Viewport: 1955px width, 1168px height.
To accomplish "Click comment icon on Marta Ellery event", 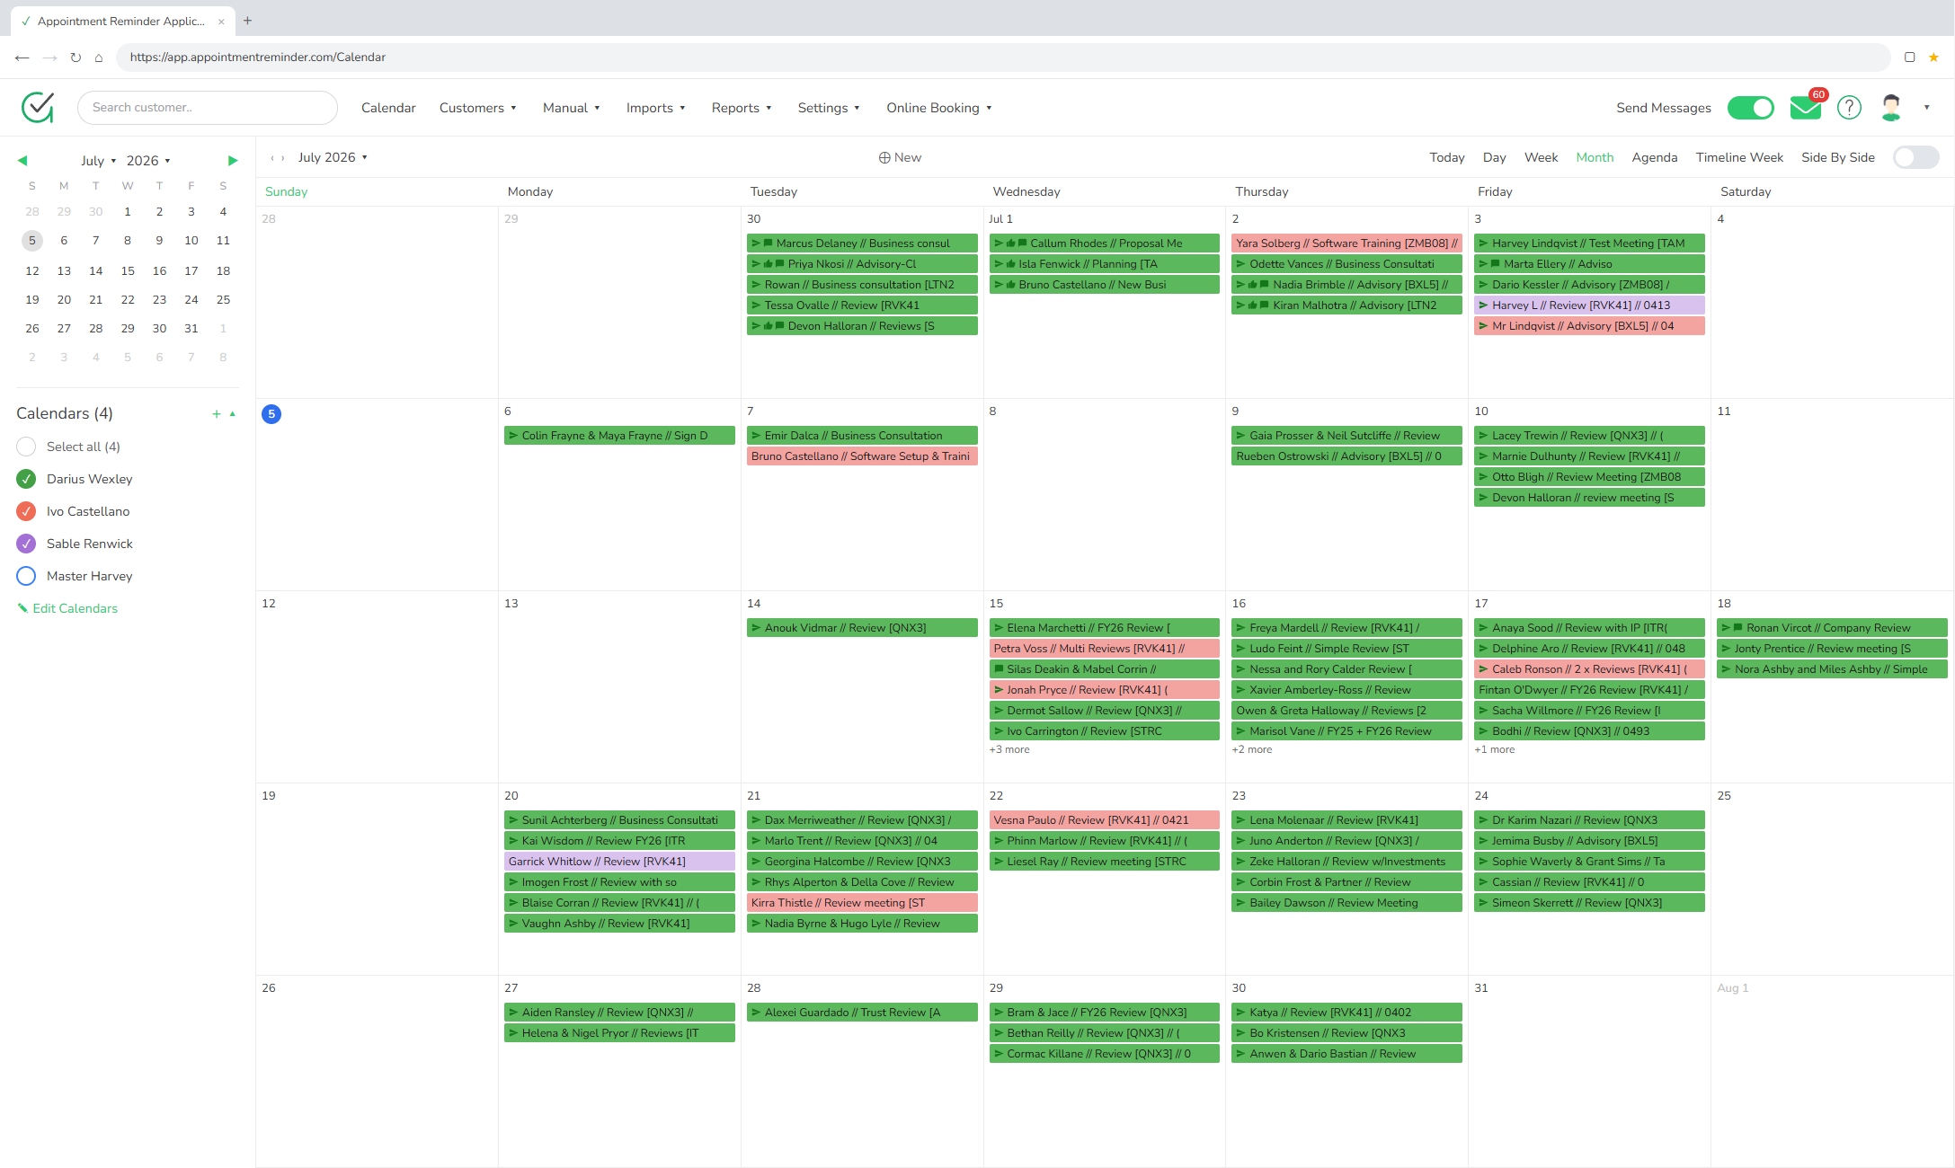I will 1496,264.
